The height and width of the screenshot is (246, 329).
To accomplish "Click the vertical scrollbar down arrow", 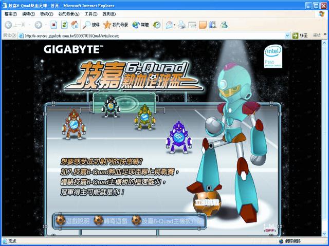I will (324, 234).
